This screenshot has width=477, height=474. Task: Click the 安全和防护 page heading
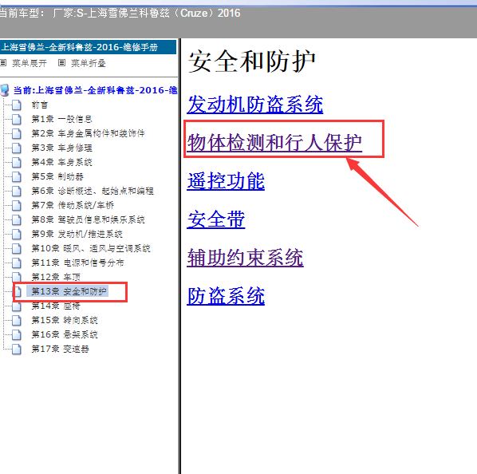[251, 61]
